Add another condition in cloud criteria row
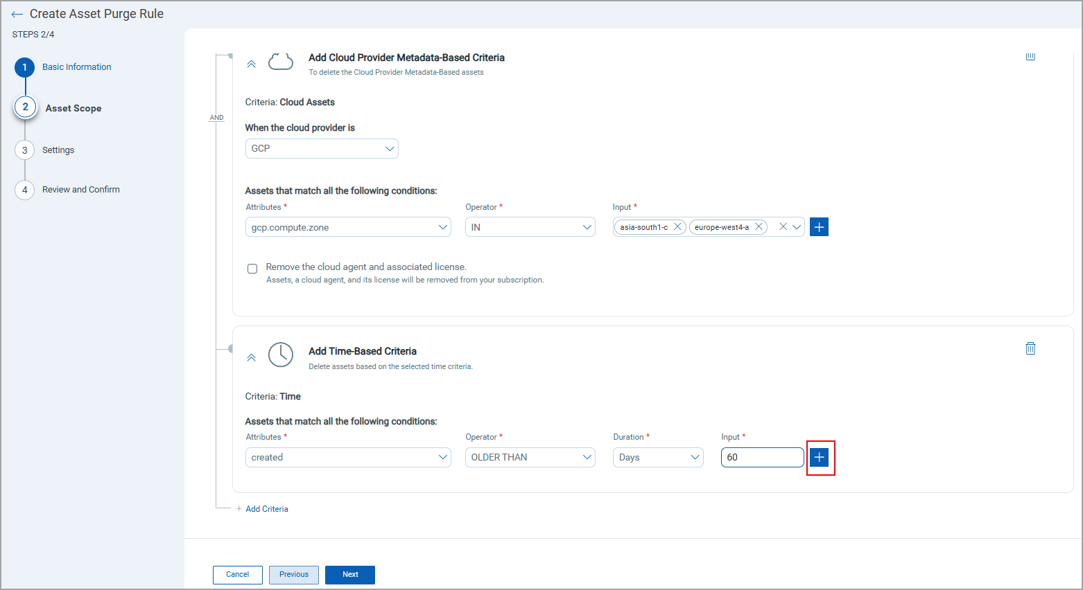 [x=819, y=226]
